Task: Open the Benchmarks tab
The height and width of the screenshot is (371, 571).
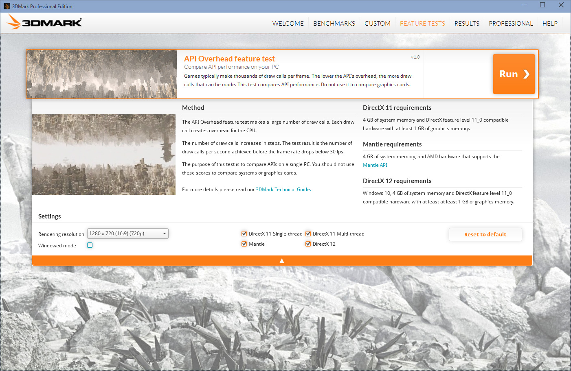Action: click(x=334, y=24)
